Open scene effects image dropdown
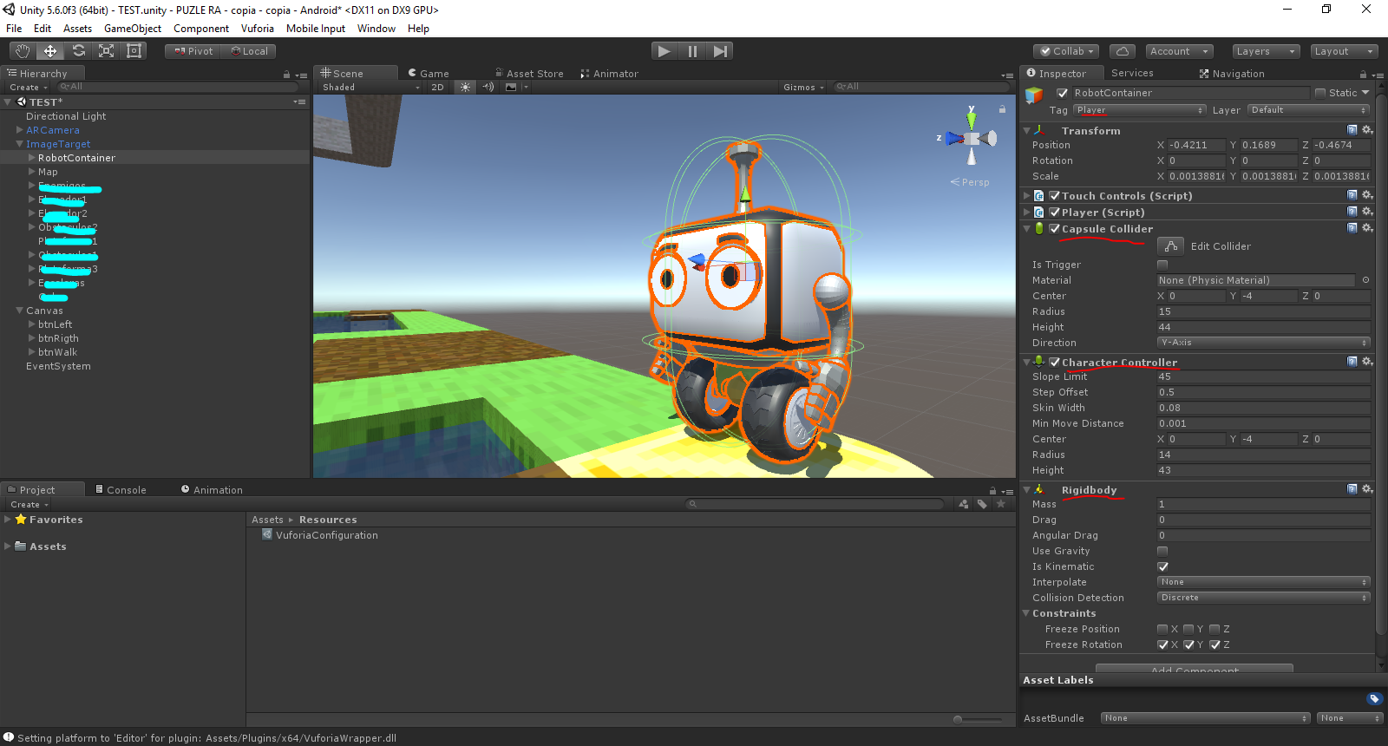This screenshot has width=1388, height=746. click(516, 87)
